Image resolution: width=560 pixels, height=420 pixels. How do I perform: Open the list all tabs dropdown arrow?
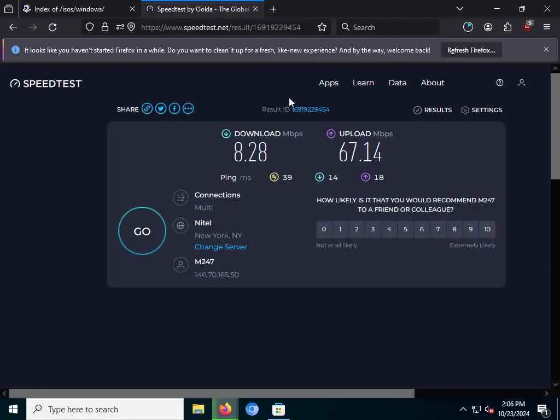(x=459, y=9)
